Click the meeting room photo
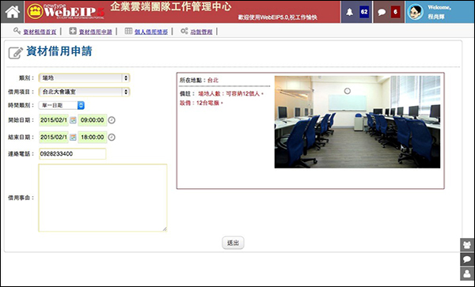 (x=358, y=122)
